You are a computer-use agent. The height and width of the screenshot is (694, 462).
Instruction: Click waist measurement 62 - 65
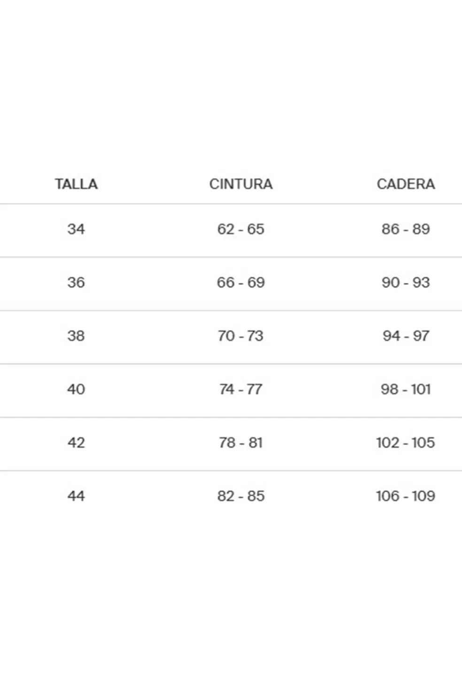pyautogui.click(x=241, y=229)
